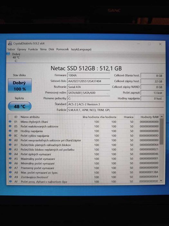This screenshot has height=226, width=169.
Task: Click RAW value 00000000138A
Action: 149,172
